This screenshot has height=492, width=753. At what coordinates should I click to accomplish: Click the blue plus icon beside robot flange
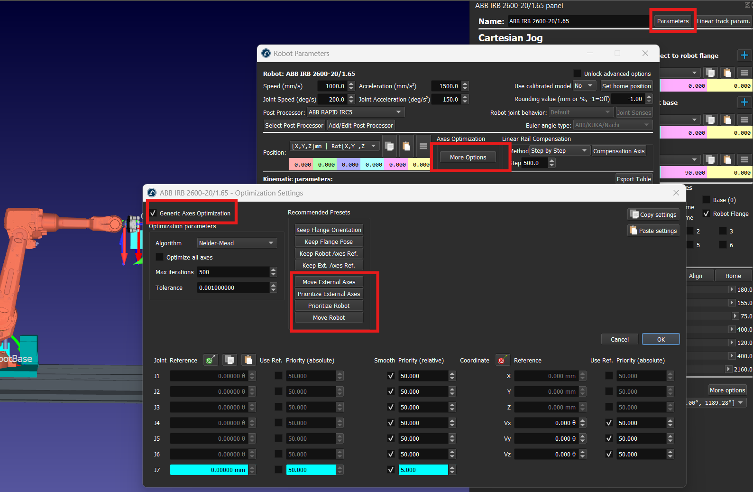point(744,56)
